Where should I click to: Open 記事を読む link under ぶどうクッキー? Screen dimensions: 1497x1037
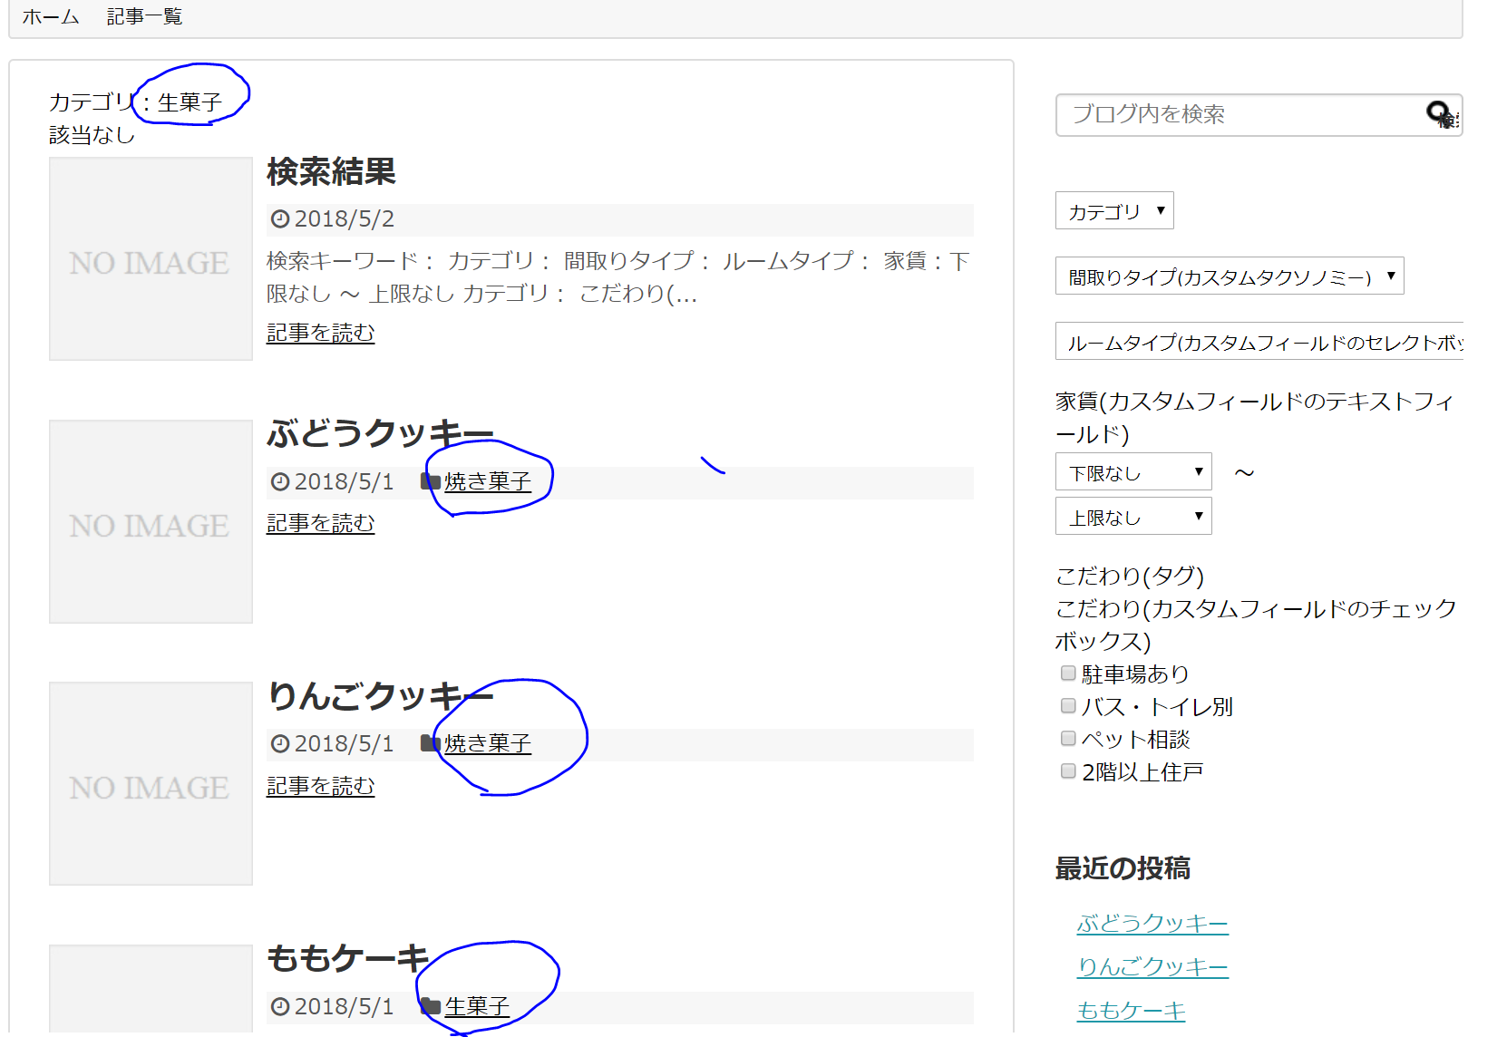point(320,523)
